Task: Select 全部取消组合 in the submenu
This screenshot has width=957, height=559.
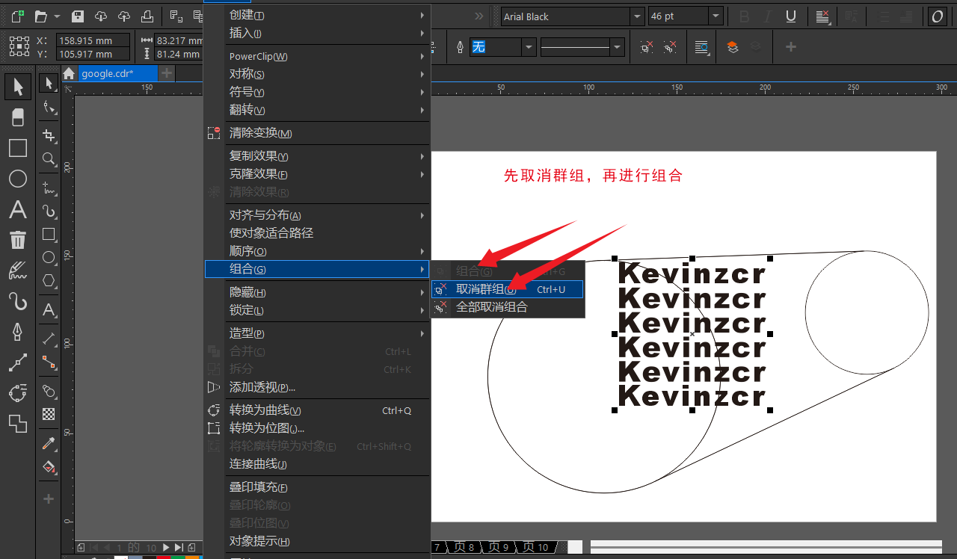Action: [x=508, y=307]
